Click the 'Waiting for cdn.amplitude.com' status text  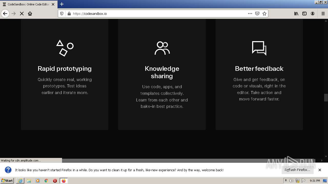(21, 160)
